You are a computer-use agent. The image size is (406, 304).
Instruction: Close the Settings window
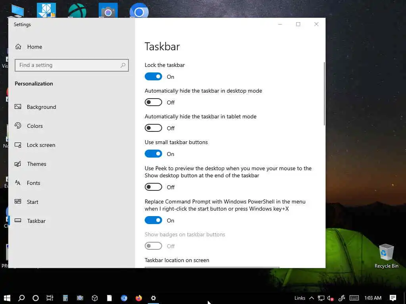pyautogui.click(x=316, y=24)
